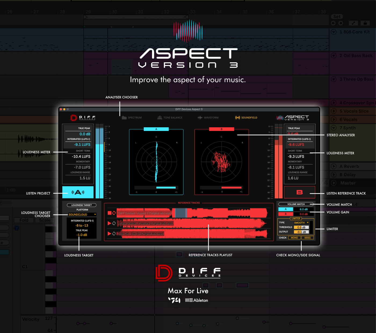The image size is (376, 333).
Task: Click the -9.6 LUFS reference integrated value
Action: (x=296, y=144)
